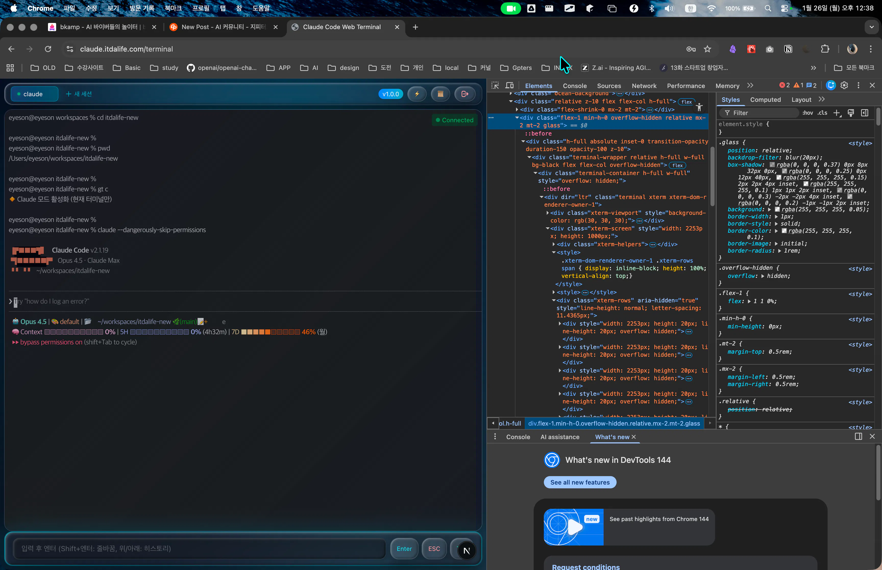Click See all new features button

[580, 482]
